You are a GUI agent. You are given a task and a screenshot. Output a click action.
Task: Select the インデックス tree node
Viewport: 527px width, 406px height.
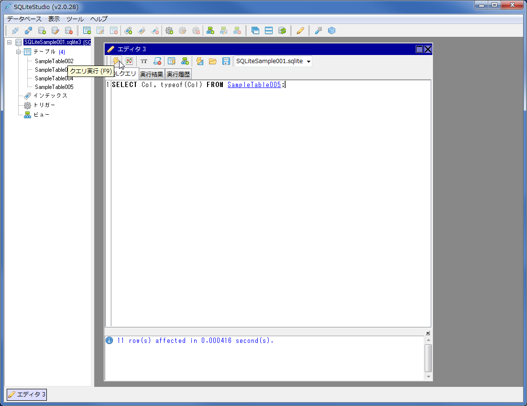50,96
